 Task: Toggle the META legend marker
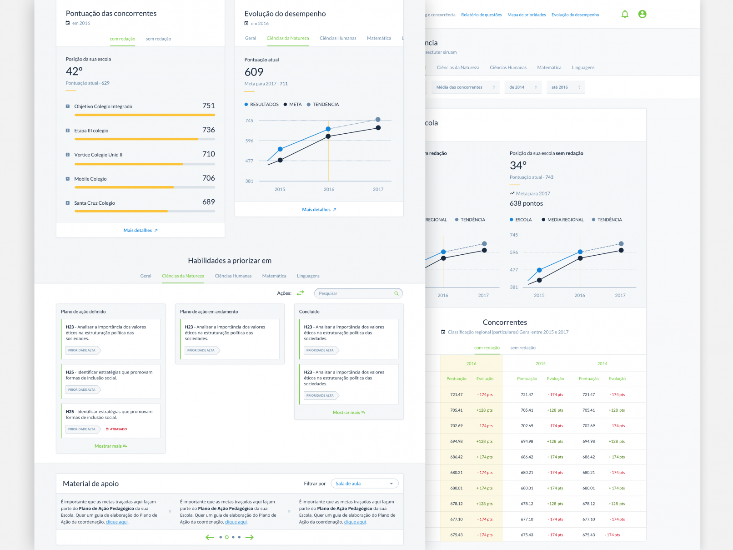click(x=285, y=105)
